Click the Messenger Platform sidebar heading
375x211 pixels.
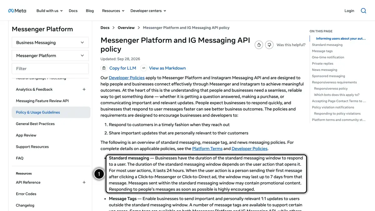coord(42,29)
